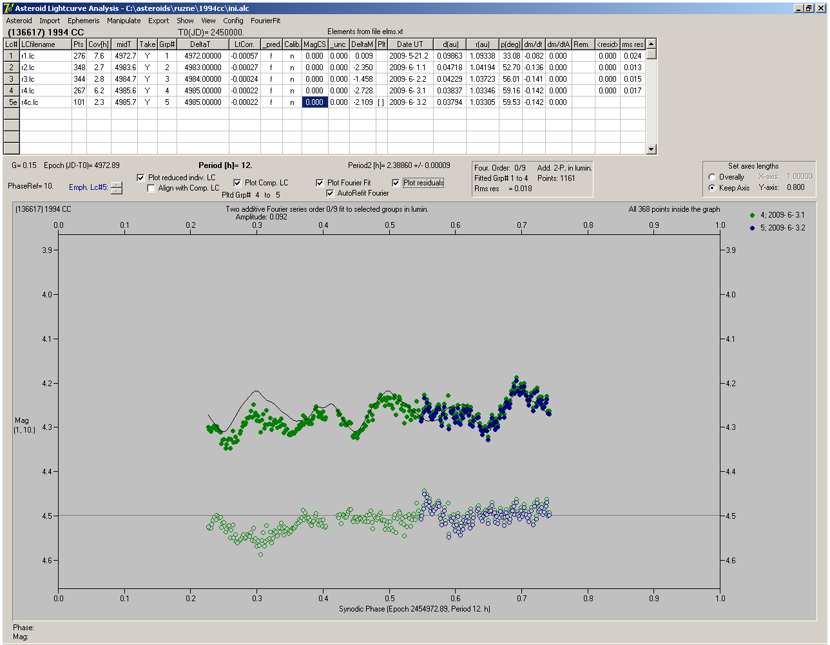This screenshot has height=645, width=830.
Task: Click the blue legend entry 5; 2009- 6- 3.2
Action: click(777, 228)
